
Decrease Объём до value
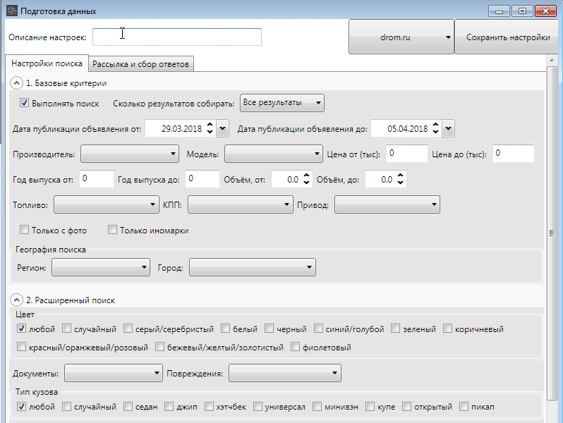[400, 183]
